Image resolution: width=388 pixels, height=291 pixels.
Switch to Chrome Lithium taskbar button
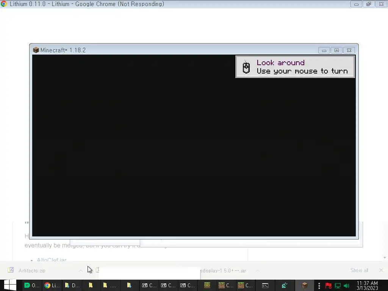point(52,285)
